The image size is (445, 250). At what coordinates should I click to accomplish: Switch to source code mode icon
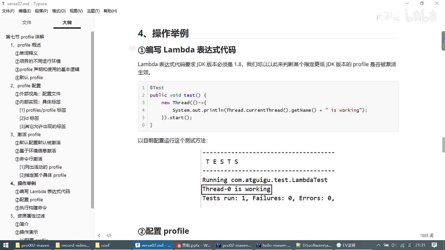pyautogui.click(x=109, y=235)
